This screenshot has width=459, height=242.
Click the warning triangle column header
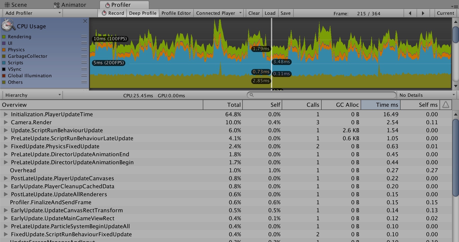pyautogui.click(x=446, y=105)
